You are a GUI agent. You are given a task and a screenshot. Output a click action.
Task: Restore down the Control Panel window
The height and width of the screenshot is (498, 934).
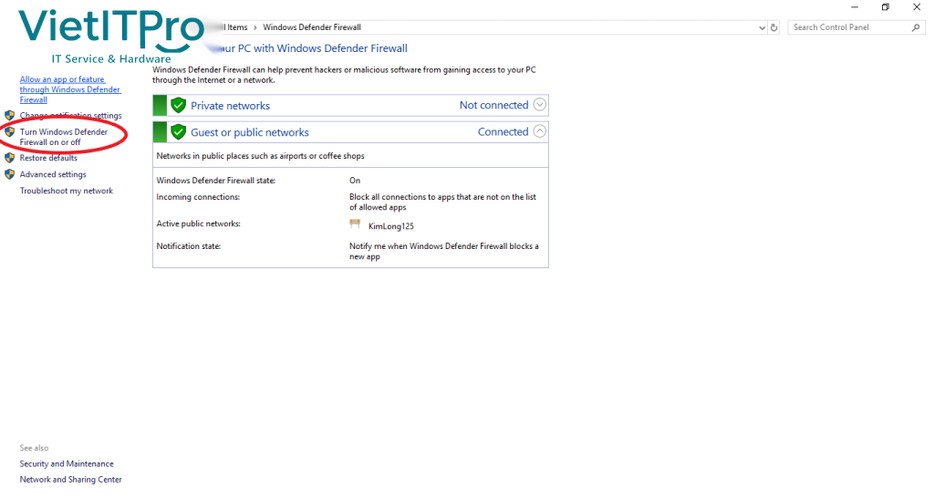point(886,7)
